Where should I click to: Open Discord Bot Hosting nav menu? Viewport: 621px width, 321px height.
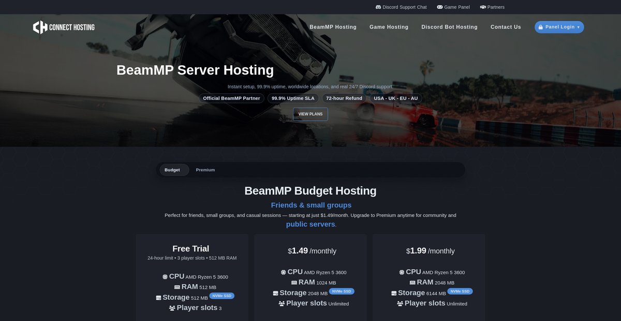(x=449, y=27)
